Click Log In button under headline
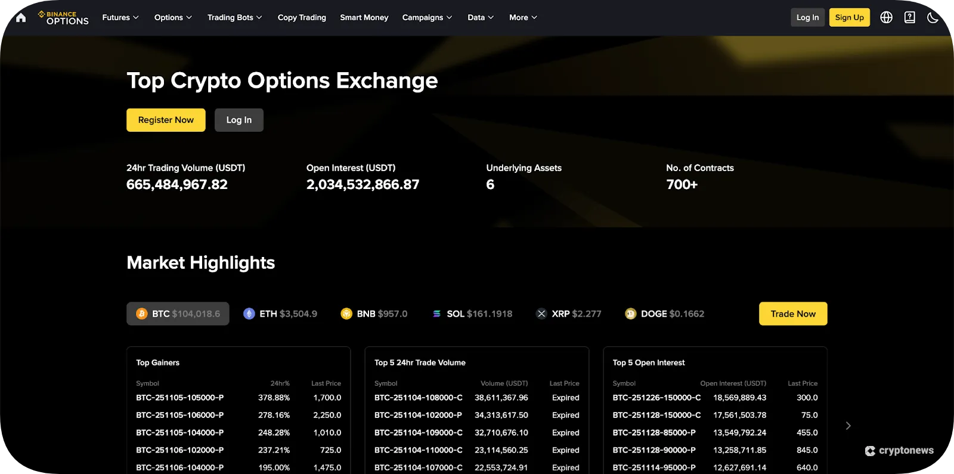 click(x=239, y=120)
